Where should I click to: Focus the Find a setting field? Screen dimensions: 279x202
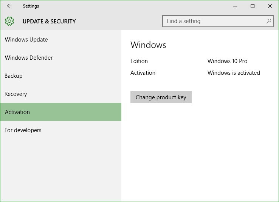click(x=218, y=21)
